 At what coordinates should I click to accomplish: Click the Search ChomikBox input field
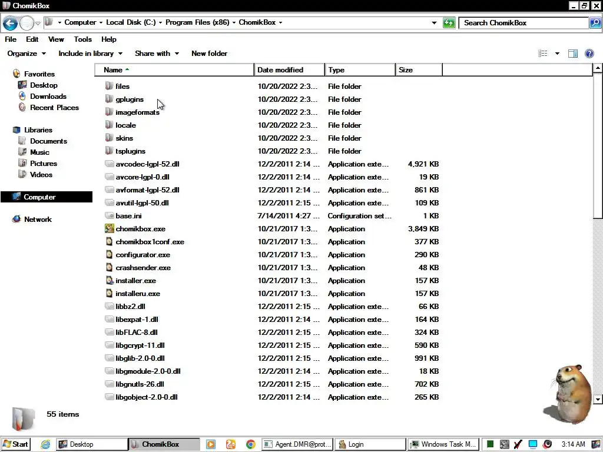click(x=524, y=23)
